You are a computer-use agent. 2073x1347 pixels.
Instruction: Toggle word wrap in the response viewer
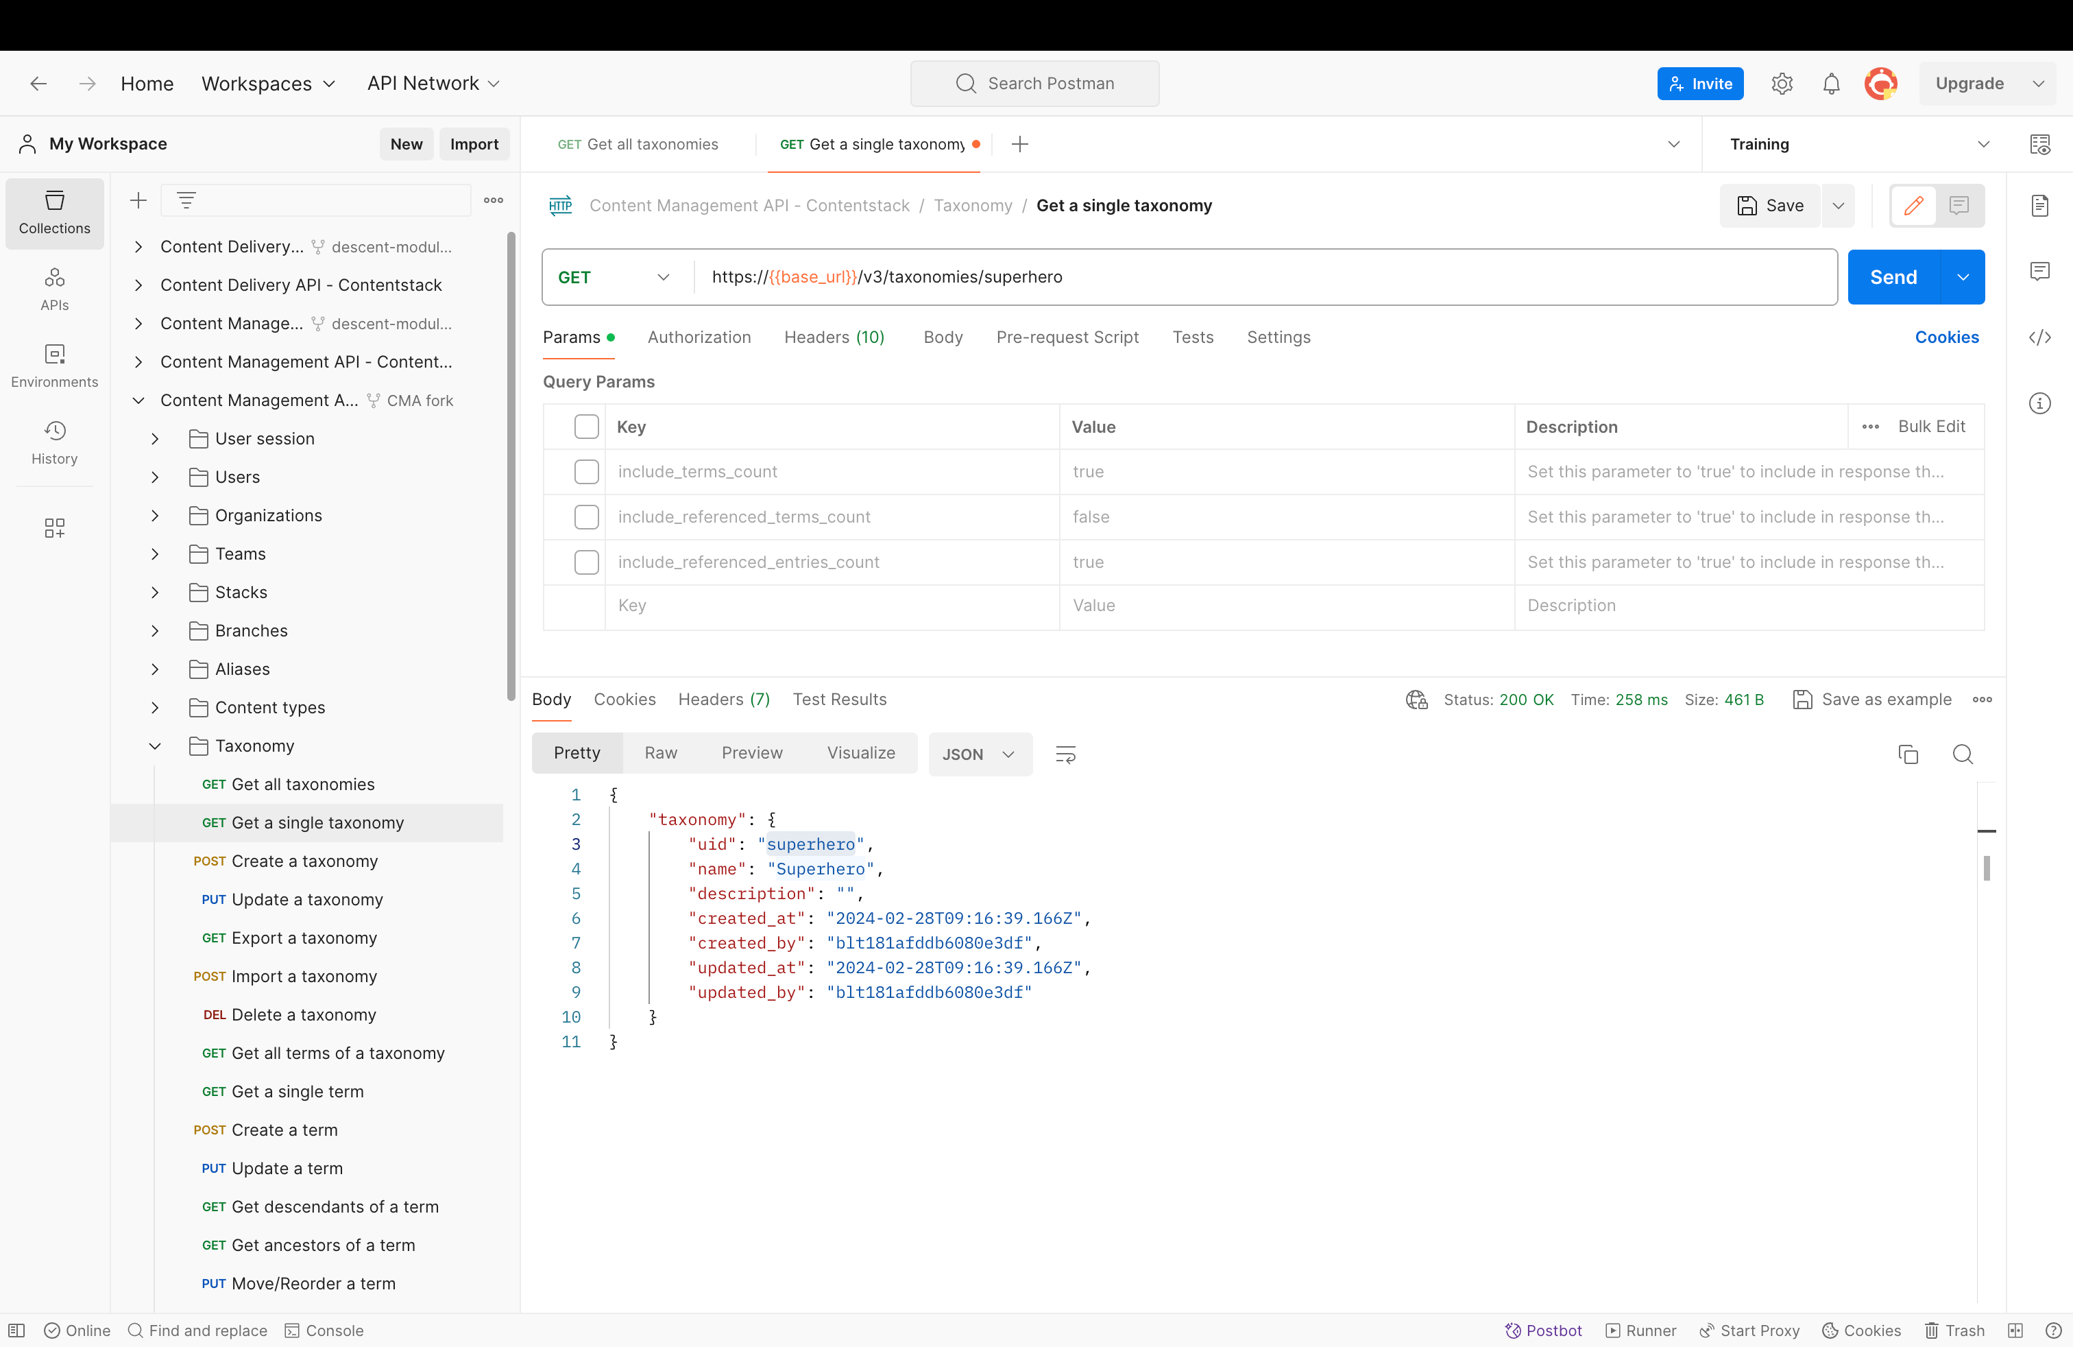point(1065,754)
